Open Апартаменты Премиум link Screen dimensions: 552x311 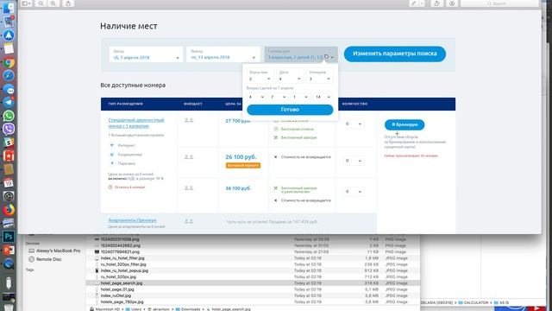(x=132, y=220)
